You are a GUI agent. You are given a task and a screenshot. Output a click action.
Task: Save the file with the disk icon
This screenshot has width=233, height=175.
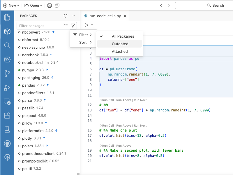pyautogui.click(x=50, y=6)
